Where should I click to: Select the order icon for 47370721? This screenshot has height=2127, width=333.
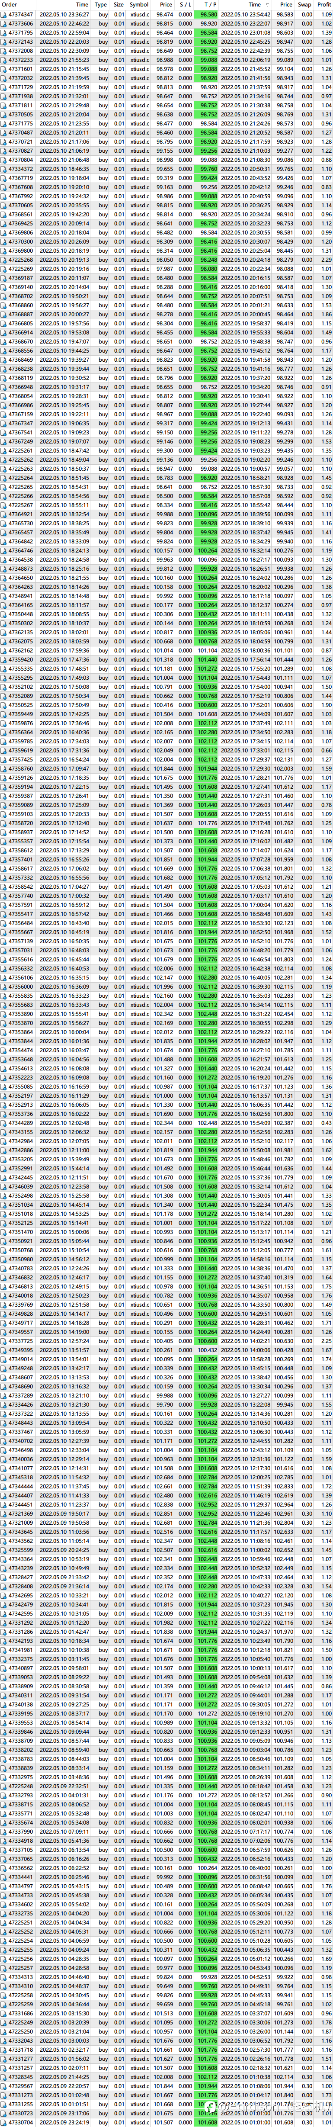3,141
